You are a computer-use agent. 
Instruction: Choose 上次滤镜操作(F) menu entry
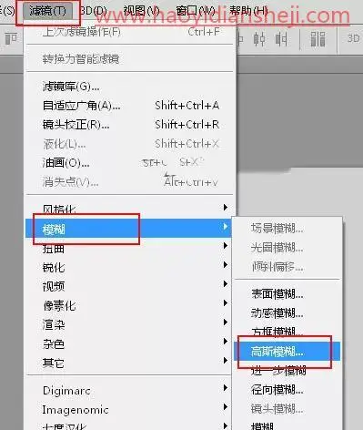point(130,32)
